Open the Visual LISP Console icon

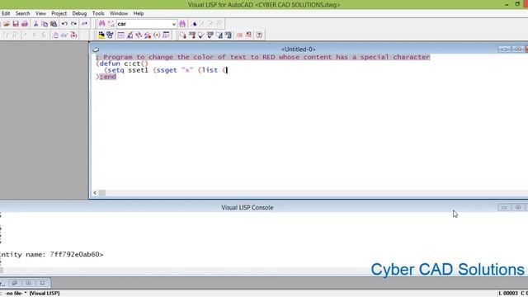tap(121, 35)
